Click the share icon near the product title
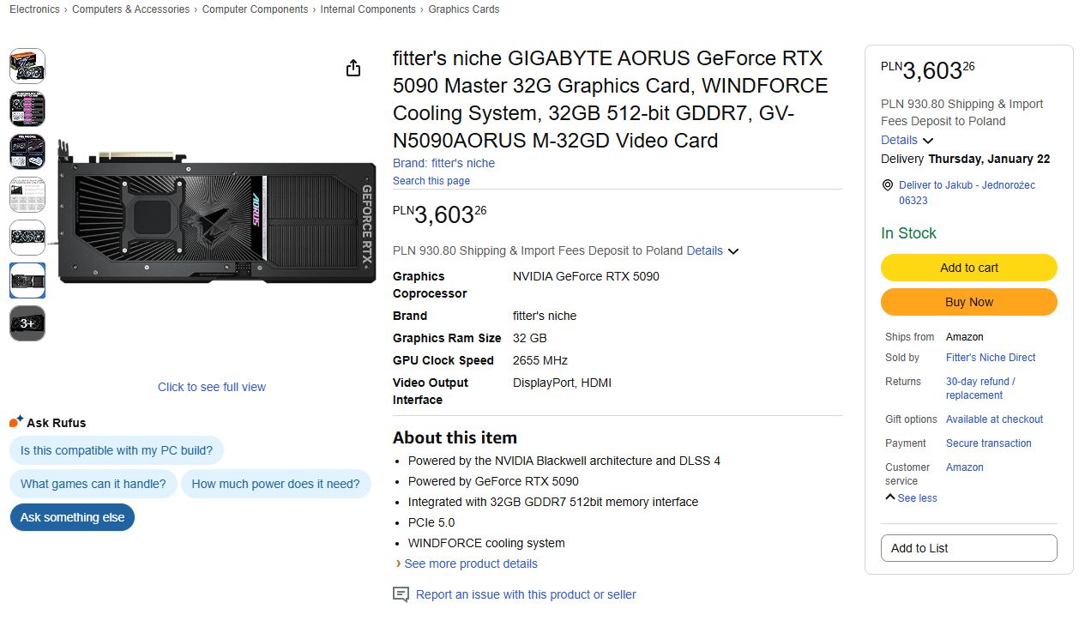The image size is (1085, 627). click(353, 67)
